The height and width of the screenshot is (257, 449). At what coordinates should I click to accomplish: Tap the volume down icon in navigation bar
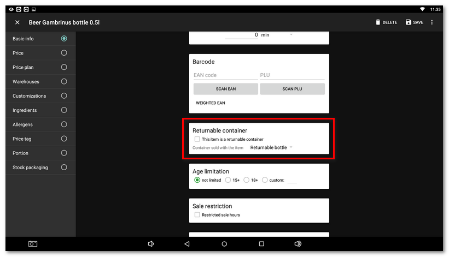point(151,244)
